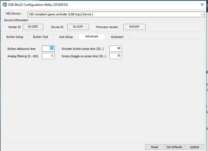Click the Device ID value 0x1234
This screenshot has width=208, height=151.
[78, 27]
